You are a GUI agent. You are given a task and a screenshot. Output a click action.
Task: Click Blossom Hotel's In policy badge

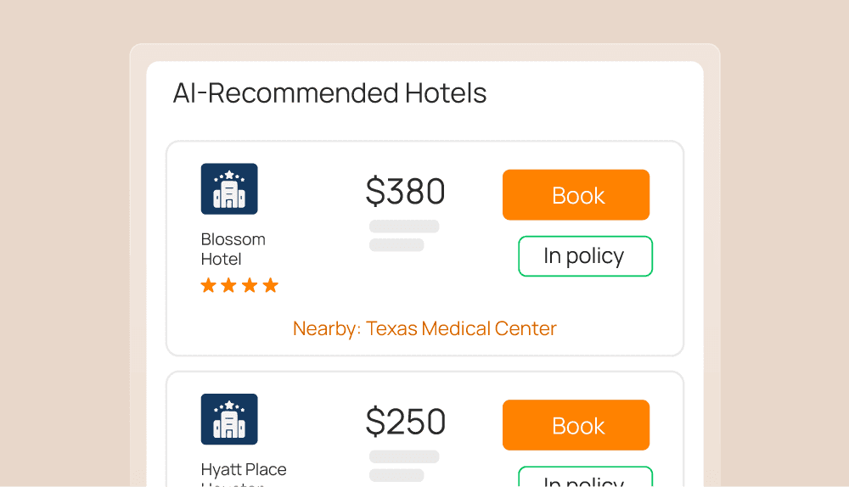point(585,256)
